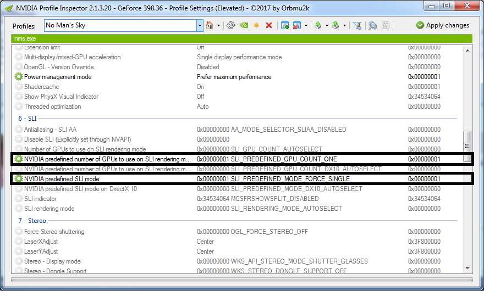The width and height of the screenshot is (484, 291).
Task: Click hex value 0x3F800000 in LaserXAdjust row
Action: [x=424, y=242]
